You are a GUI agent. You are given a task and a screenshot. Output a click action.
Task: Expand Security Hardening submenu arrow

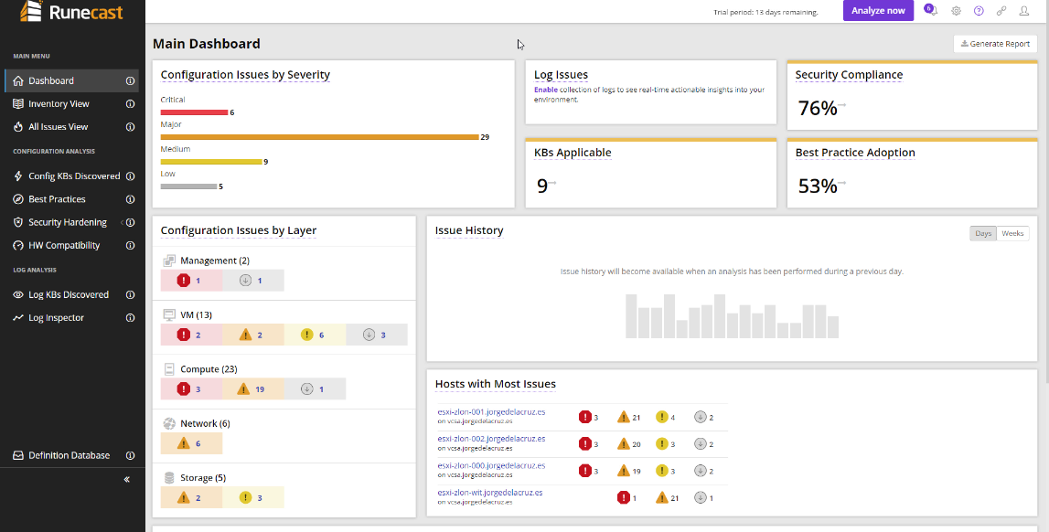pos(122,222)
